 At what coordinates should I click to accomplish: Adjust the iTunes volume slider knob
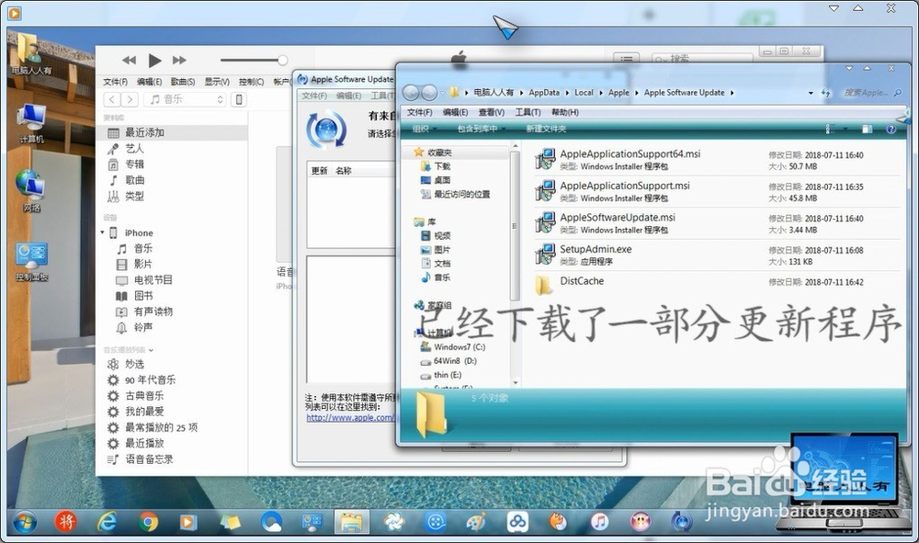(x=282, y=61)
